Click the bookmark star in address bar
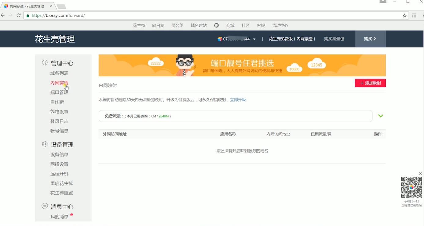Image resolution: width=424 pixels, height=226 pixels. [405, 16]
